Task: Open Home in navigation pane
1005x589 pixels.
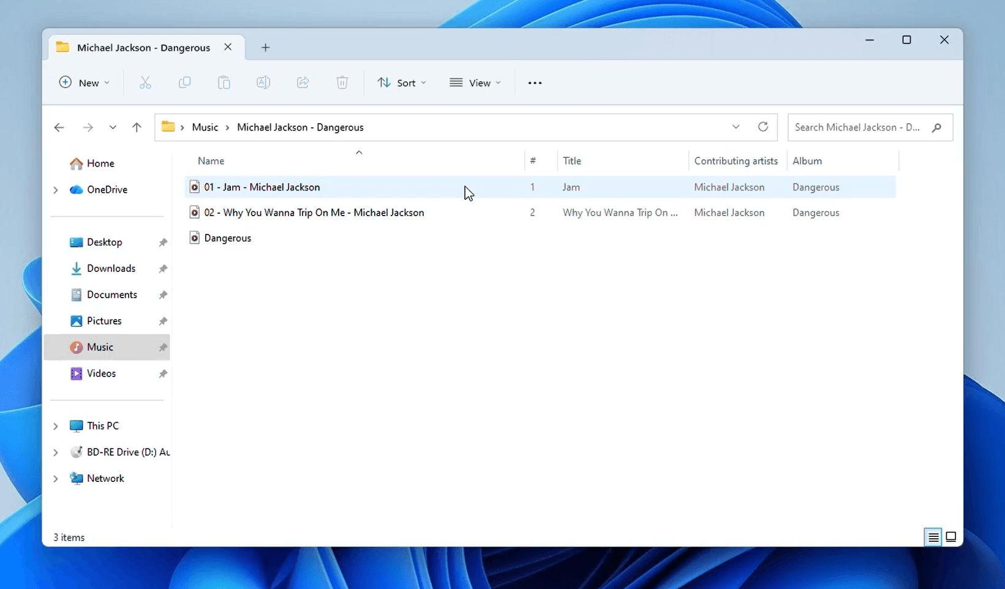Action: pos(100,163)
